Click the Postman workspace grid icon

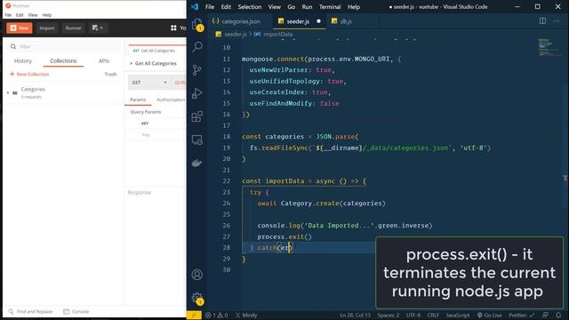click(173, 28)
